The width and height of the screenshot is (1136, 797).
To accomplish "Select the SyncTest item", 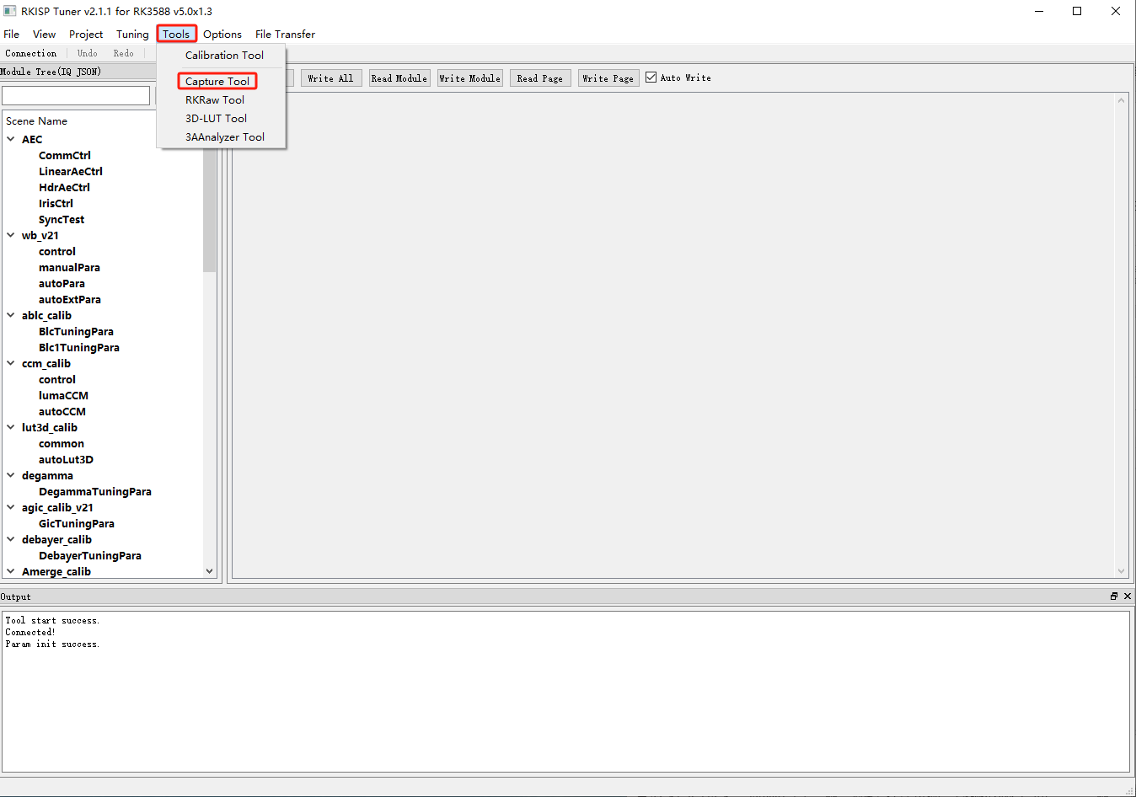I will 62,220.
